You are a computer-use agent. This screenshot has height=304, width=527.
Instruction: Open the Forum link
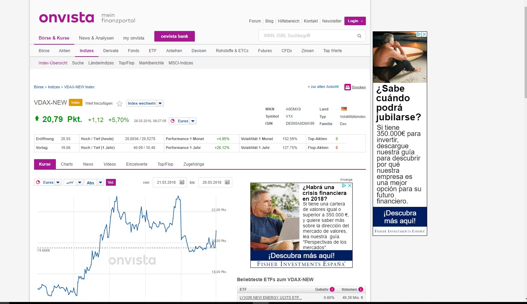pos(255,21)
